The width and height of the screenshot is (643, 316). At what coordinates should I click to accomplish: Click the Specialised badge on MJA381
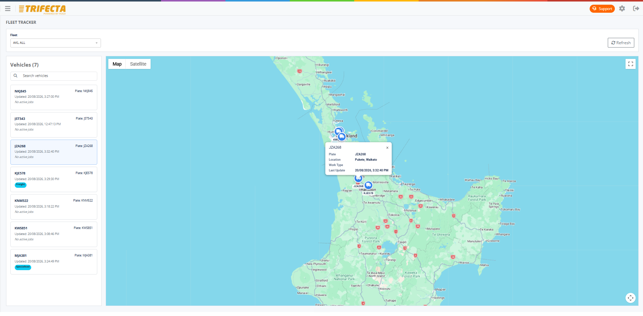click(23, 267)
